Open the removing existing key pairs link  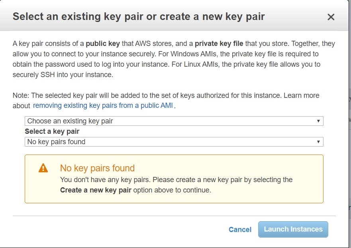[x=103, y=106]
